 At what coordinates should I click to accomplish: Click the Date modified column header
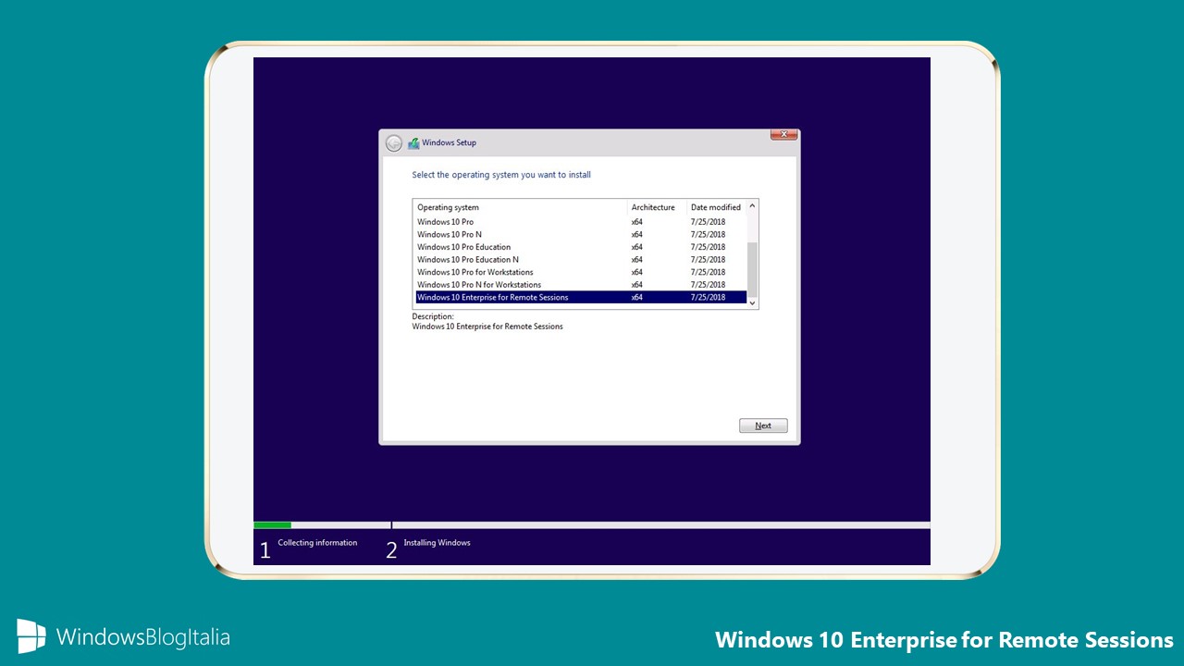pos(716,207)
